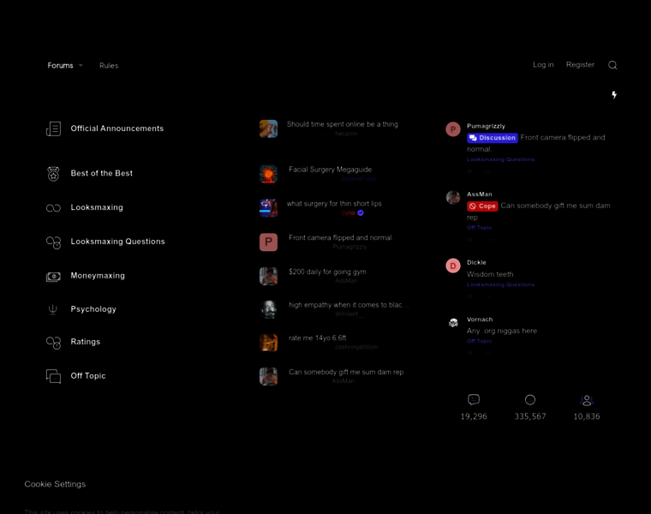Click the threads count speech bubble icon

coord(474,400)
